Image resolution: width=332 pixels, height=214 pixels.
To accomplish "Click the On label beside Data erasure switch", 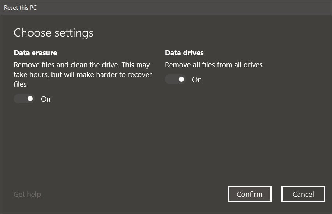I will tap(46, 99).
